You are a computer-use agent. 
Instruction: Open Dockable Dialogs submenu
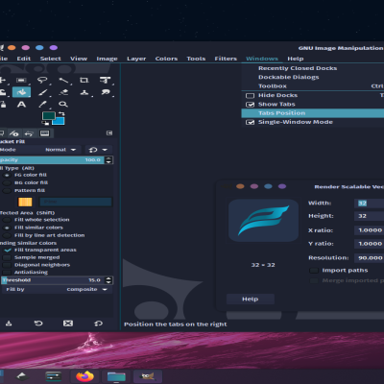pos(313,77)
